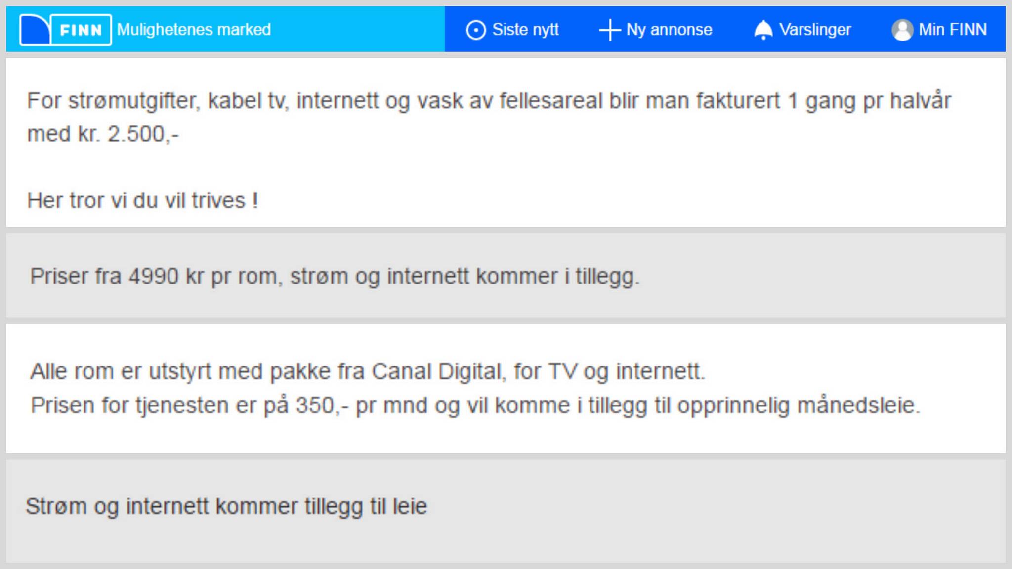Click the "Her tror vi du vil trives" line

pos(142,201)
